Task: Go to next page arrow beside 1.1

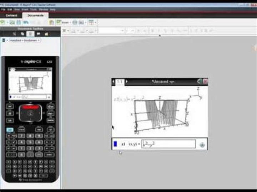Action: [x=126, y=82]
